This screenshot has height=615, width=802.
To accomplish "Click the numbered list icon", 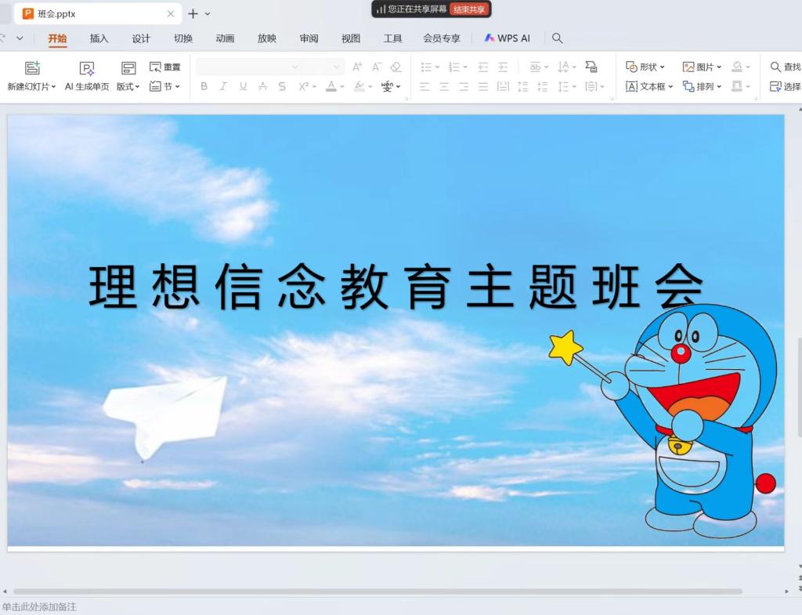I will 454,67.
